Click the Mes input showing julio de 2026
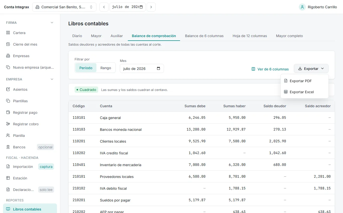 142,68
